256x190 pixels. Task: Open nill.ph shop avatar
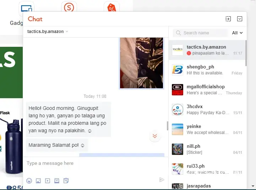coord(178,149)
